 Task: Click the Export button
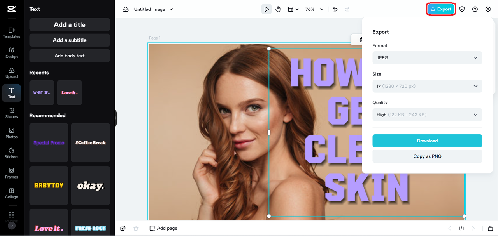pos(441,9)
